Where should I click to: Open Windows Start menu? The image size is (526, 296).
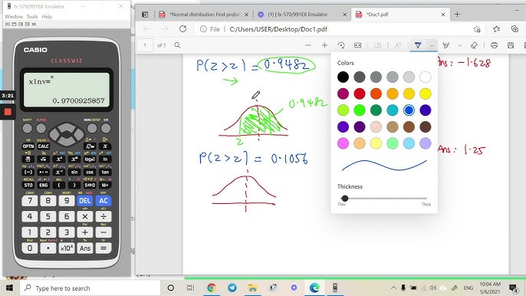tap(9, 288)
